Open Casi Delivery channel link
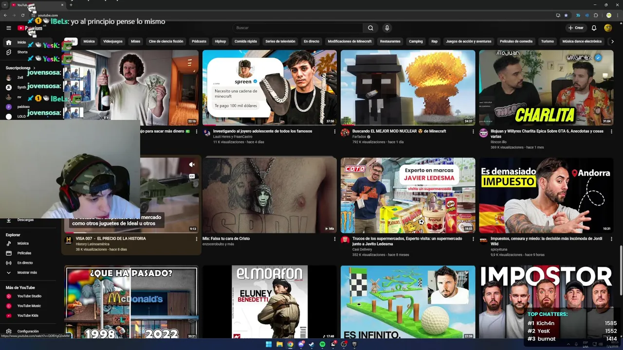The height and width of the screenshot is (350, 623). click(362, 249)
